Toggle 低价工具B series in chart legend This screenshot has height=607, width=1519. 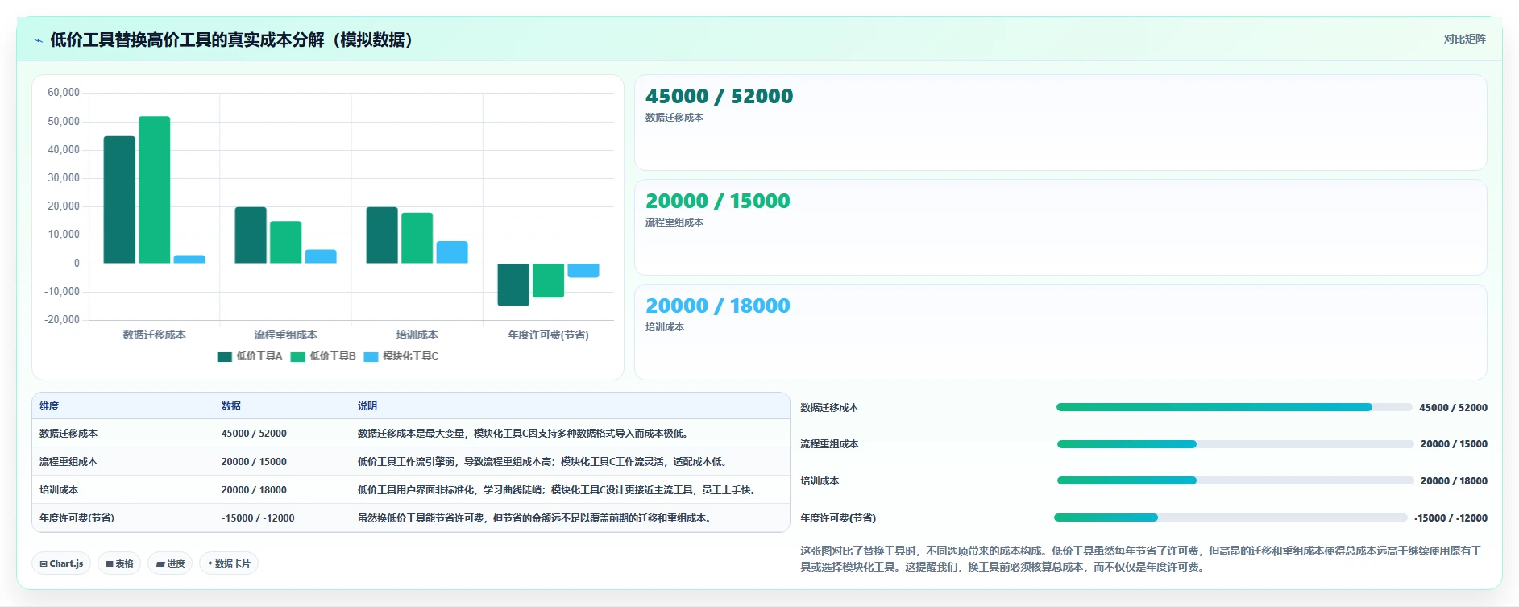coord(323,356)
